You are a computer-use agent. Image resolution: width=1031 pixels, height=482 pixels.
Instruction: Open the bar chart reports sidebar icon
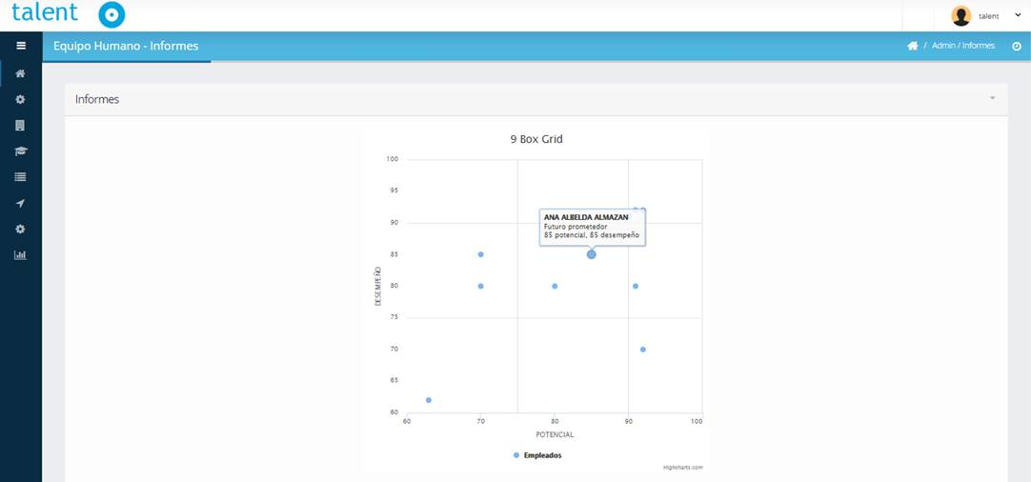(20, 255)
